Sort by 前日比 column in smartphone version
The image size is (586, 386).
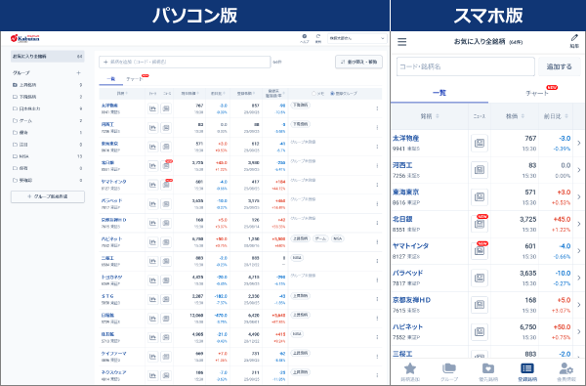[x=556, y=116]
